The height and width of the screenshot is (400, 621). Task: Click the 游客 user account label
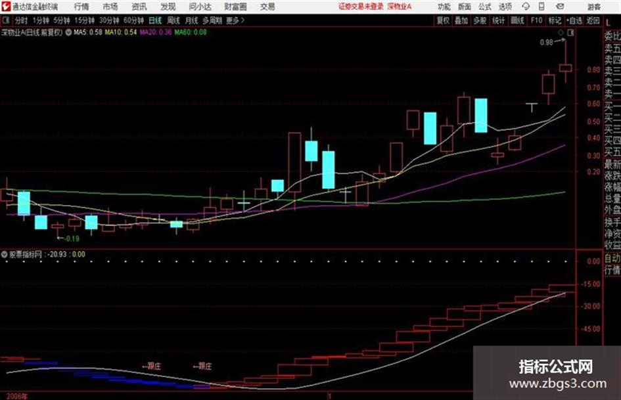pyautogui.click(x=594, y=7)
